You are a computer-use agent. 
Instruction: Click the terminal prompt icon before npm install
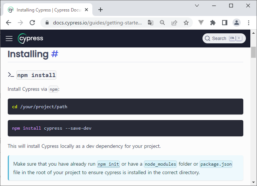point(11,75)
